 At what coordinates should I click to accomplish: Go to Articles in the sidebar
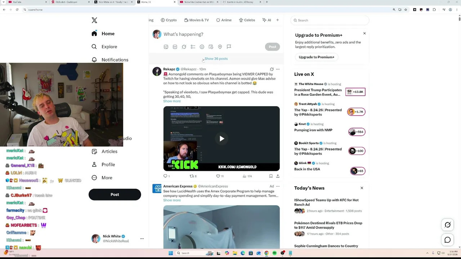104,151
